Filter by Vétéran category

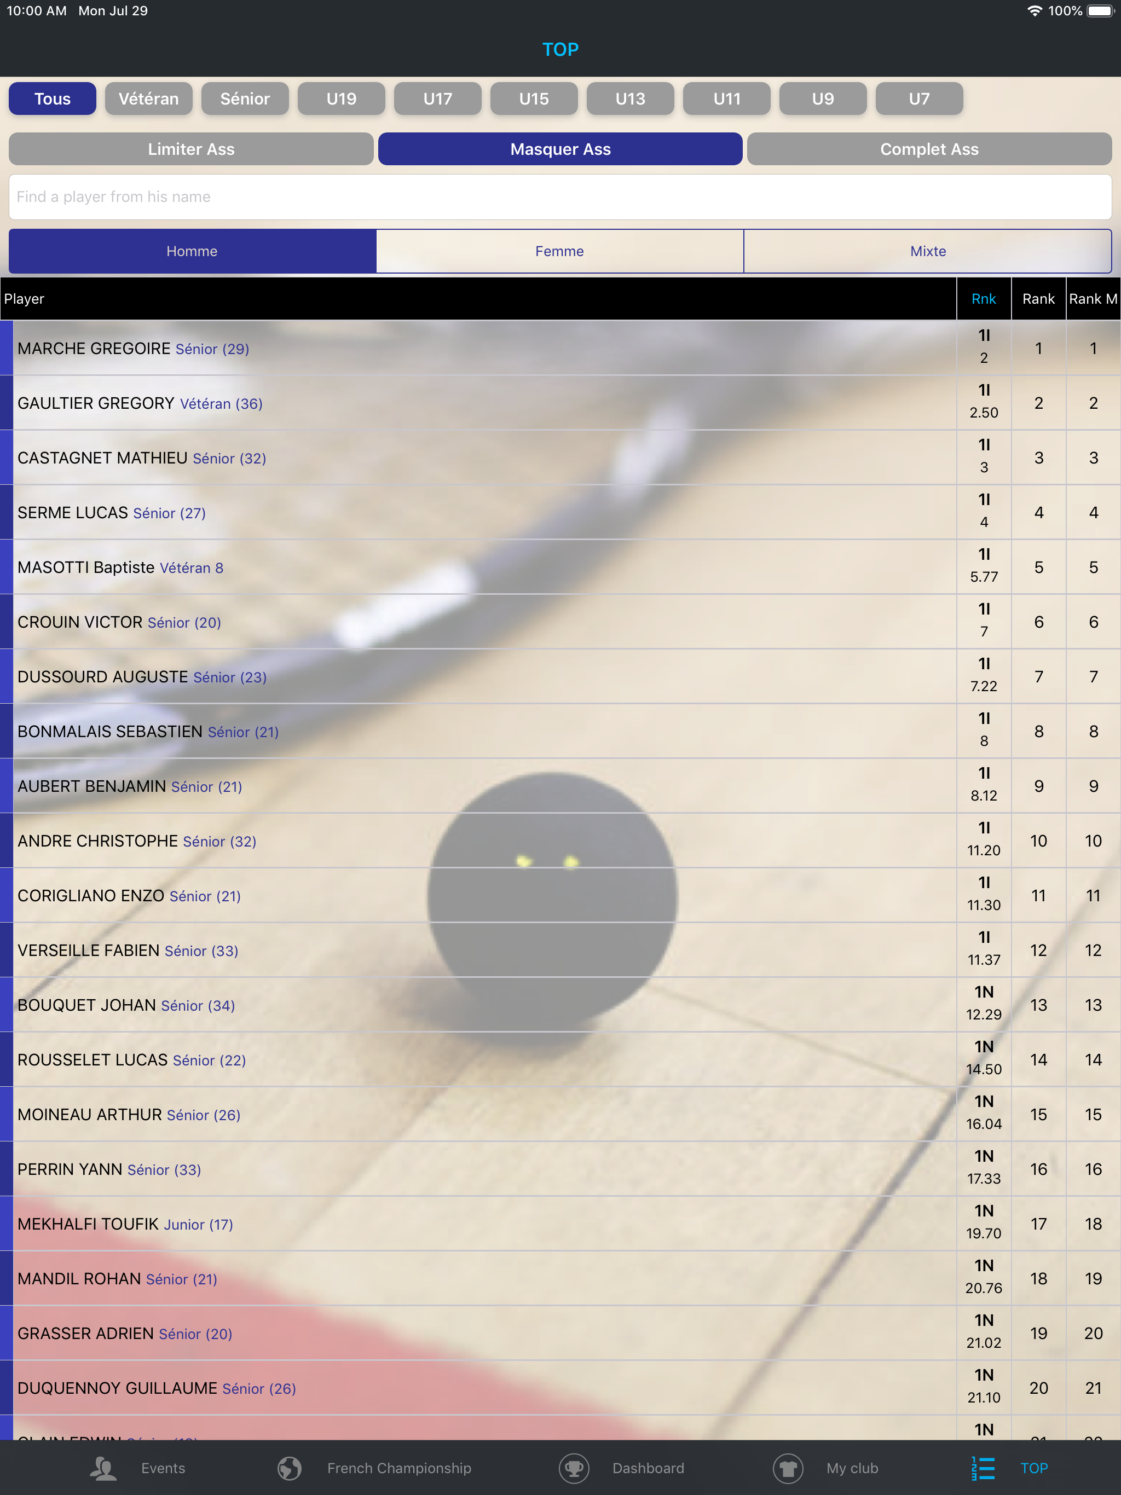[149, 98]
